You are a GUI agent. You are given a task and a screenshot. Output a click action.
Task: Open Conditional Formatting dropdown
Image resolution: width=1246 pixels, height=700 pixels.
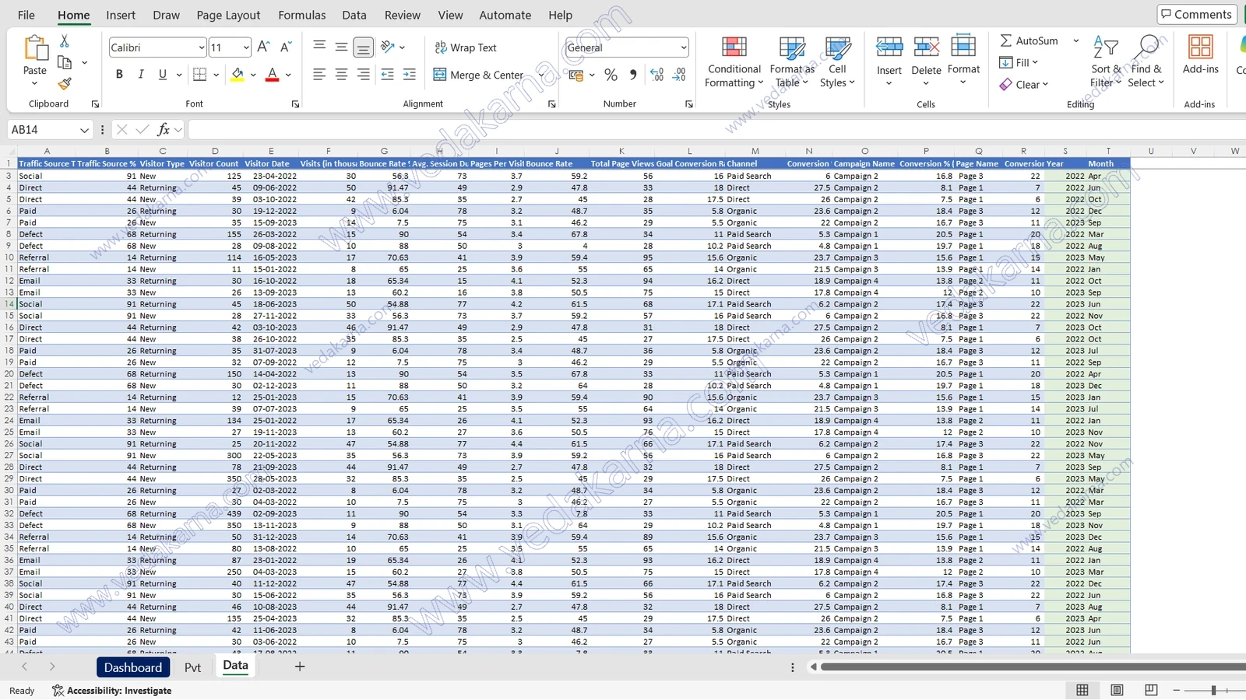click(734, 62)
